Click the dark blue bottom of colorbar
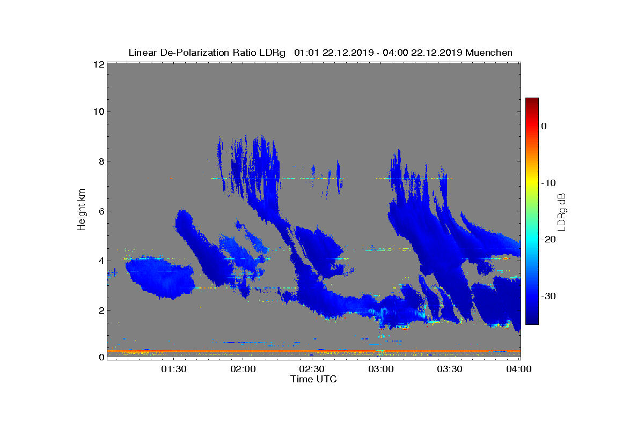The image size is (644, 429). click(x=532, y=321)
